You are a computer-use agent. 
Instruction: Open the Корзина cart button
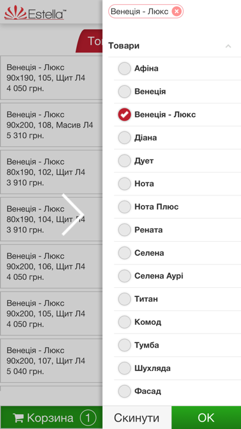(51, 417)
